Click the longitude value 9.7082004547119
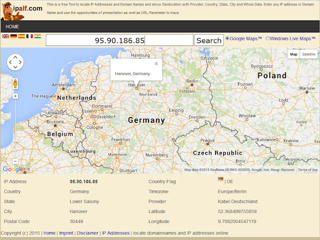The width and height of the screenshot is (320, 240). pyautogui.click(x=237, y=221)
